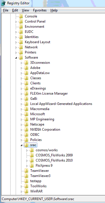
Task: Open the View menu
Action: point(26,10)
